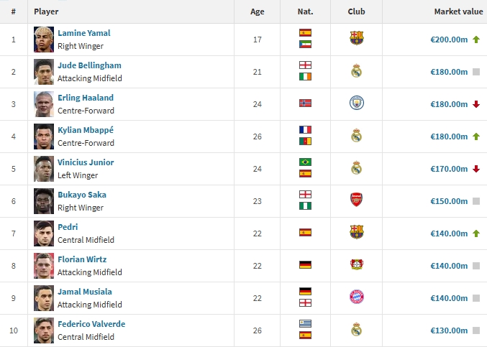Open Lamine Yamal's player profile link
Screen dimensions: 487x347
84,33
